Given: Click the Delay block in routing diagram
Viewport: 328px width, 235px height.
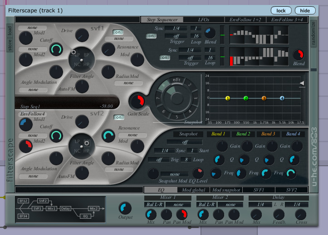Looking at the screenshot, I should (x=65, y=208).
